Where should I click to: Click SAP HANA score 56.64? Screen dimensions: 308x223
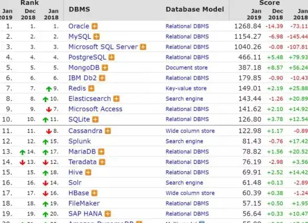click(x=251, y=214)
